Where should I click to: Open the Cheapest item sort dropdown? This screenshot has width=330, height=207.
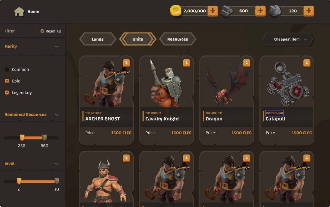click(288, 39)
